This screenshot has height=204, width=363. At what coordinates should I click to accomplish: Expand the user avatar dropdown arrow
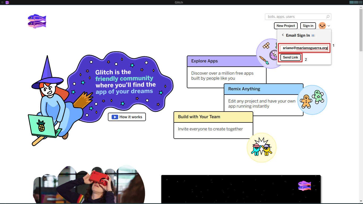click(x=329, y=26)
